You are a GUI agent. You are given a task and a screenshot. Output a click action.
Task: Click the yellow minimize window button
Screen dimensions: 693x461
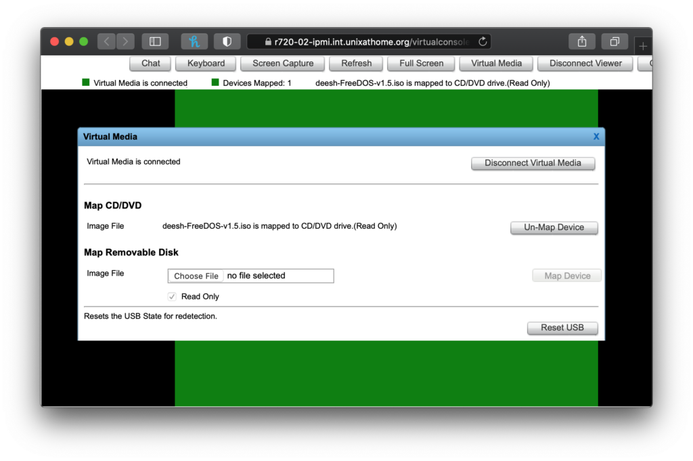69,41
